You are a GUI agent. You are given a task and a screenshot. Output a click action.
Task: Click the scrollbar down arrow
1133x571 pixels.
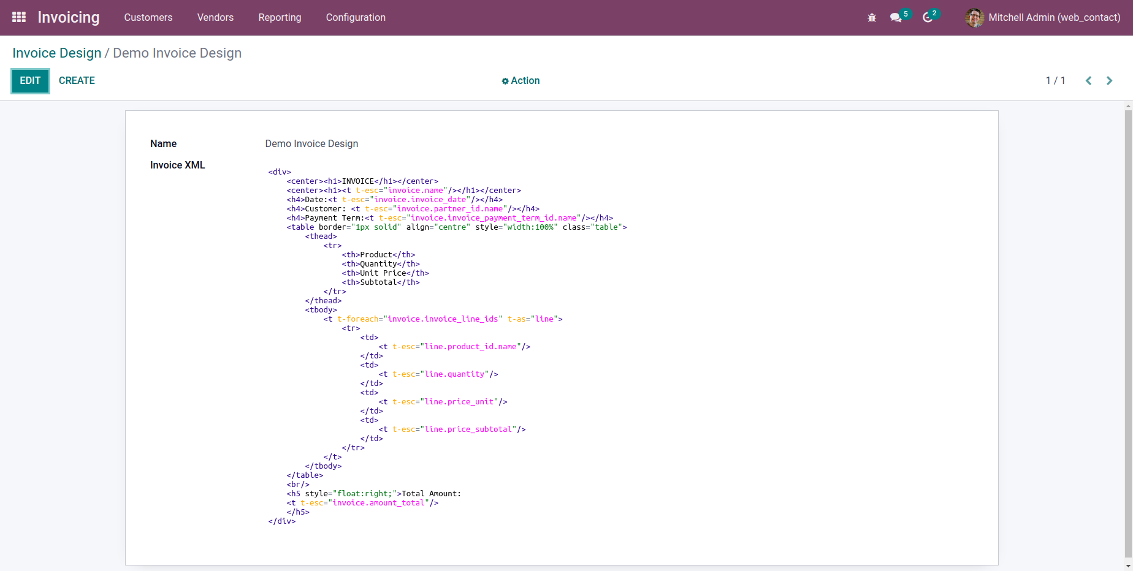tap(1128, 567)
